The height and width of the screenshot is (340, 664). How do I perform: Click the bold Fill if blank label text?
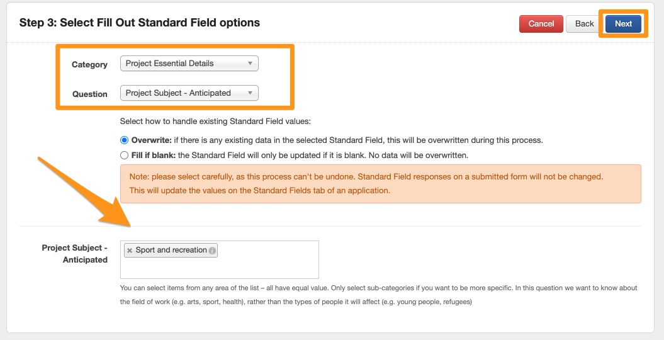[151, 155]
